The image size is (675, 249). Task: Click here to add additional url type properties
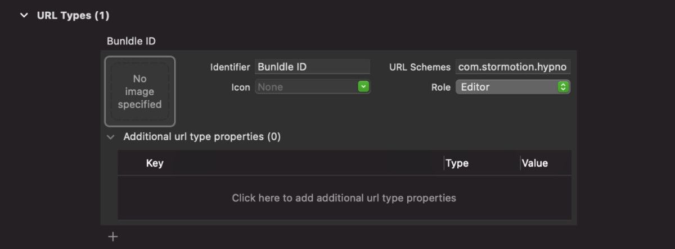pos(344,198)
